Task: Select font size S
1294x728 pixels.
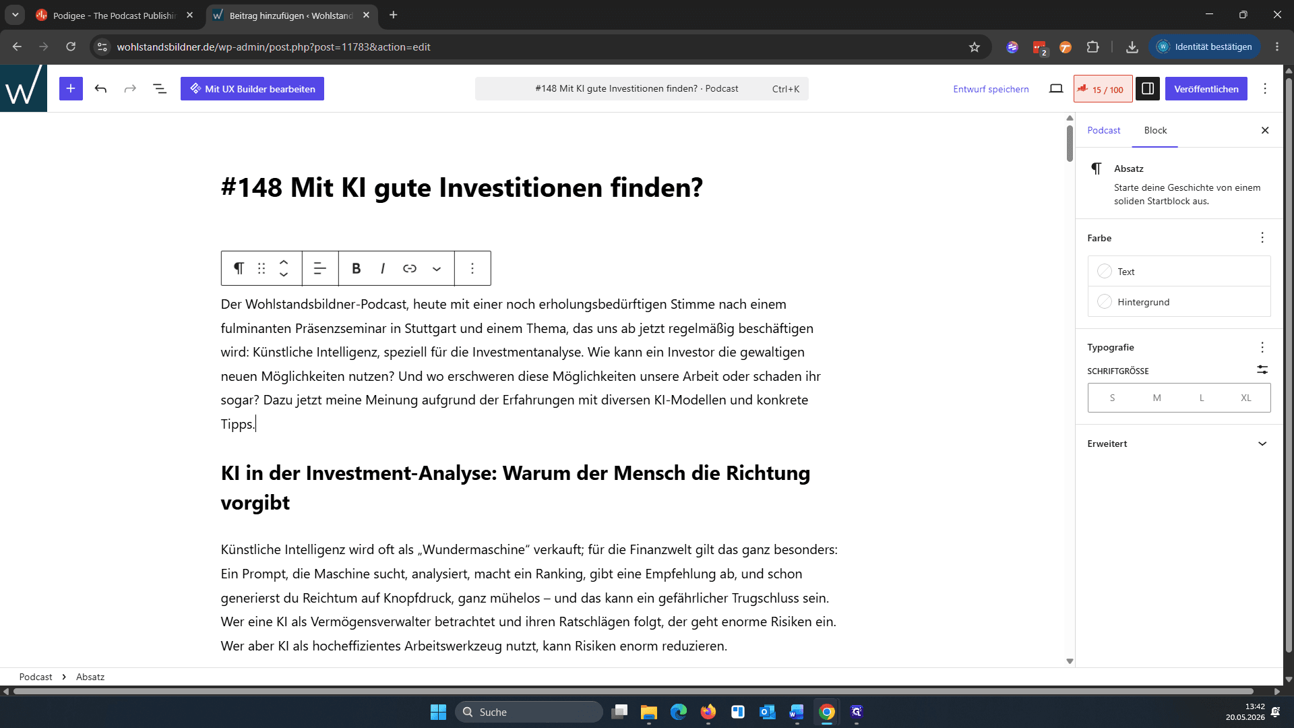Action: coord(1112,398)
